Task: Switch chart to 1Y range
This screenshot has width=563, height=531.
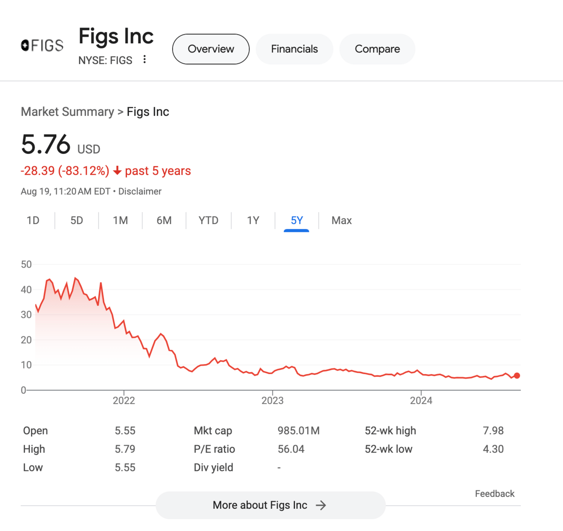Action: click(253, 221)
